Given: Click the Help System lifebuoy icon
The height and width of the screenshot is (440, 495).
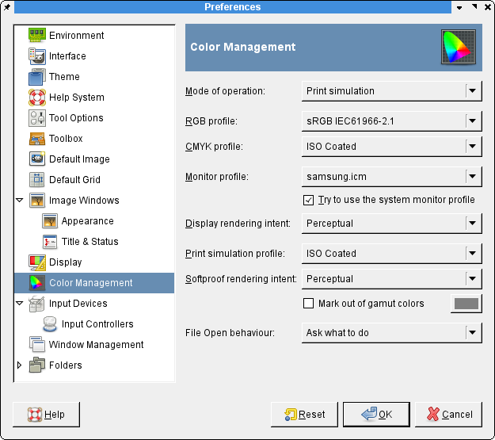Looking at the screenshot, I should coord(37,98).
